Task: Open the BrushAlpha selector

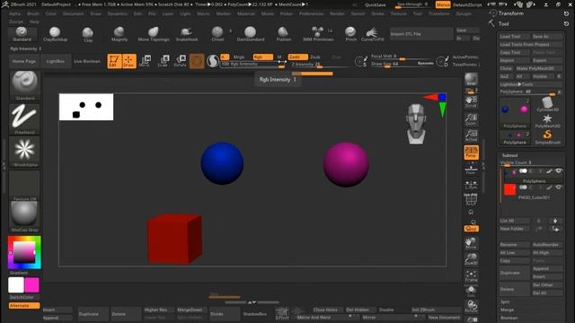Action: [x=24, y=152]
